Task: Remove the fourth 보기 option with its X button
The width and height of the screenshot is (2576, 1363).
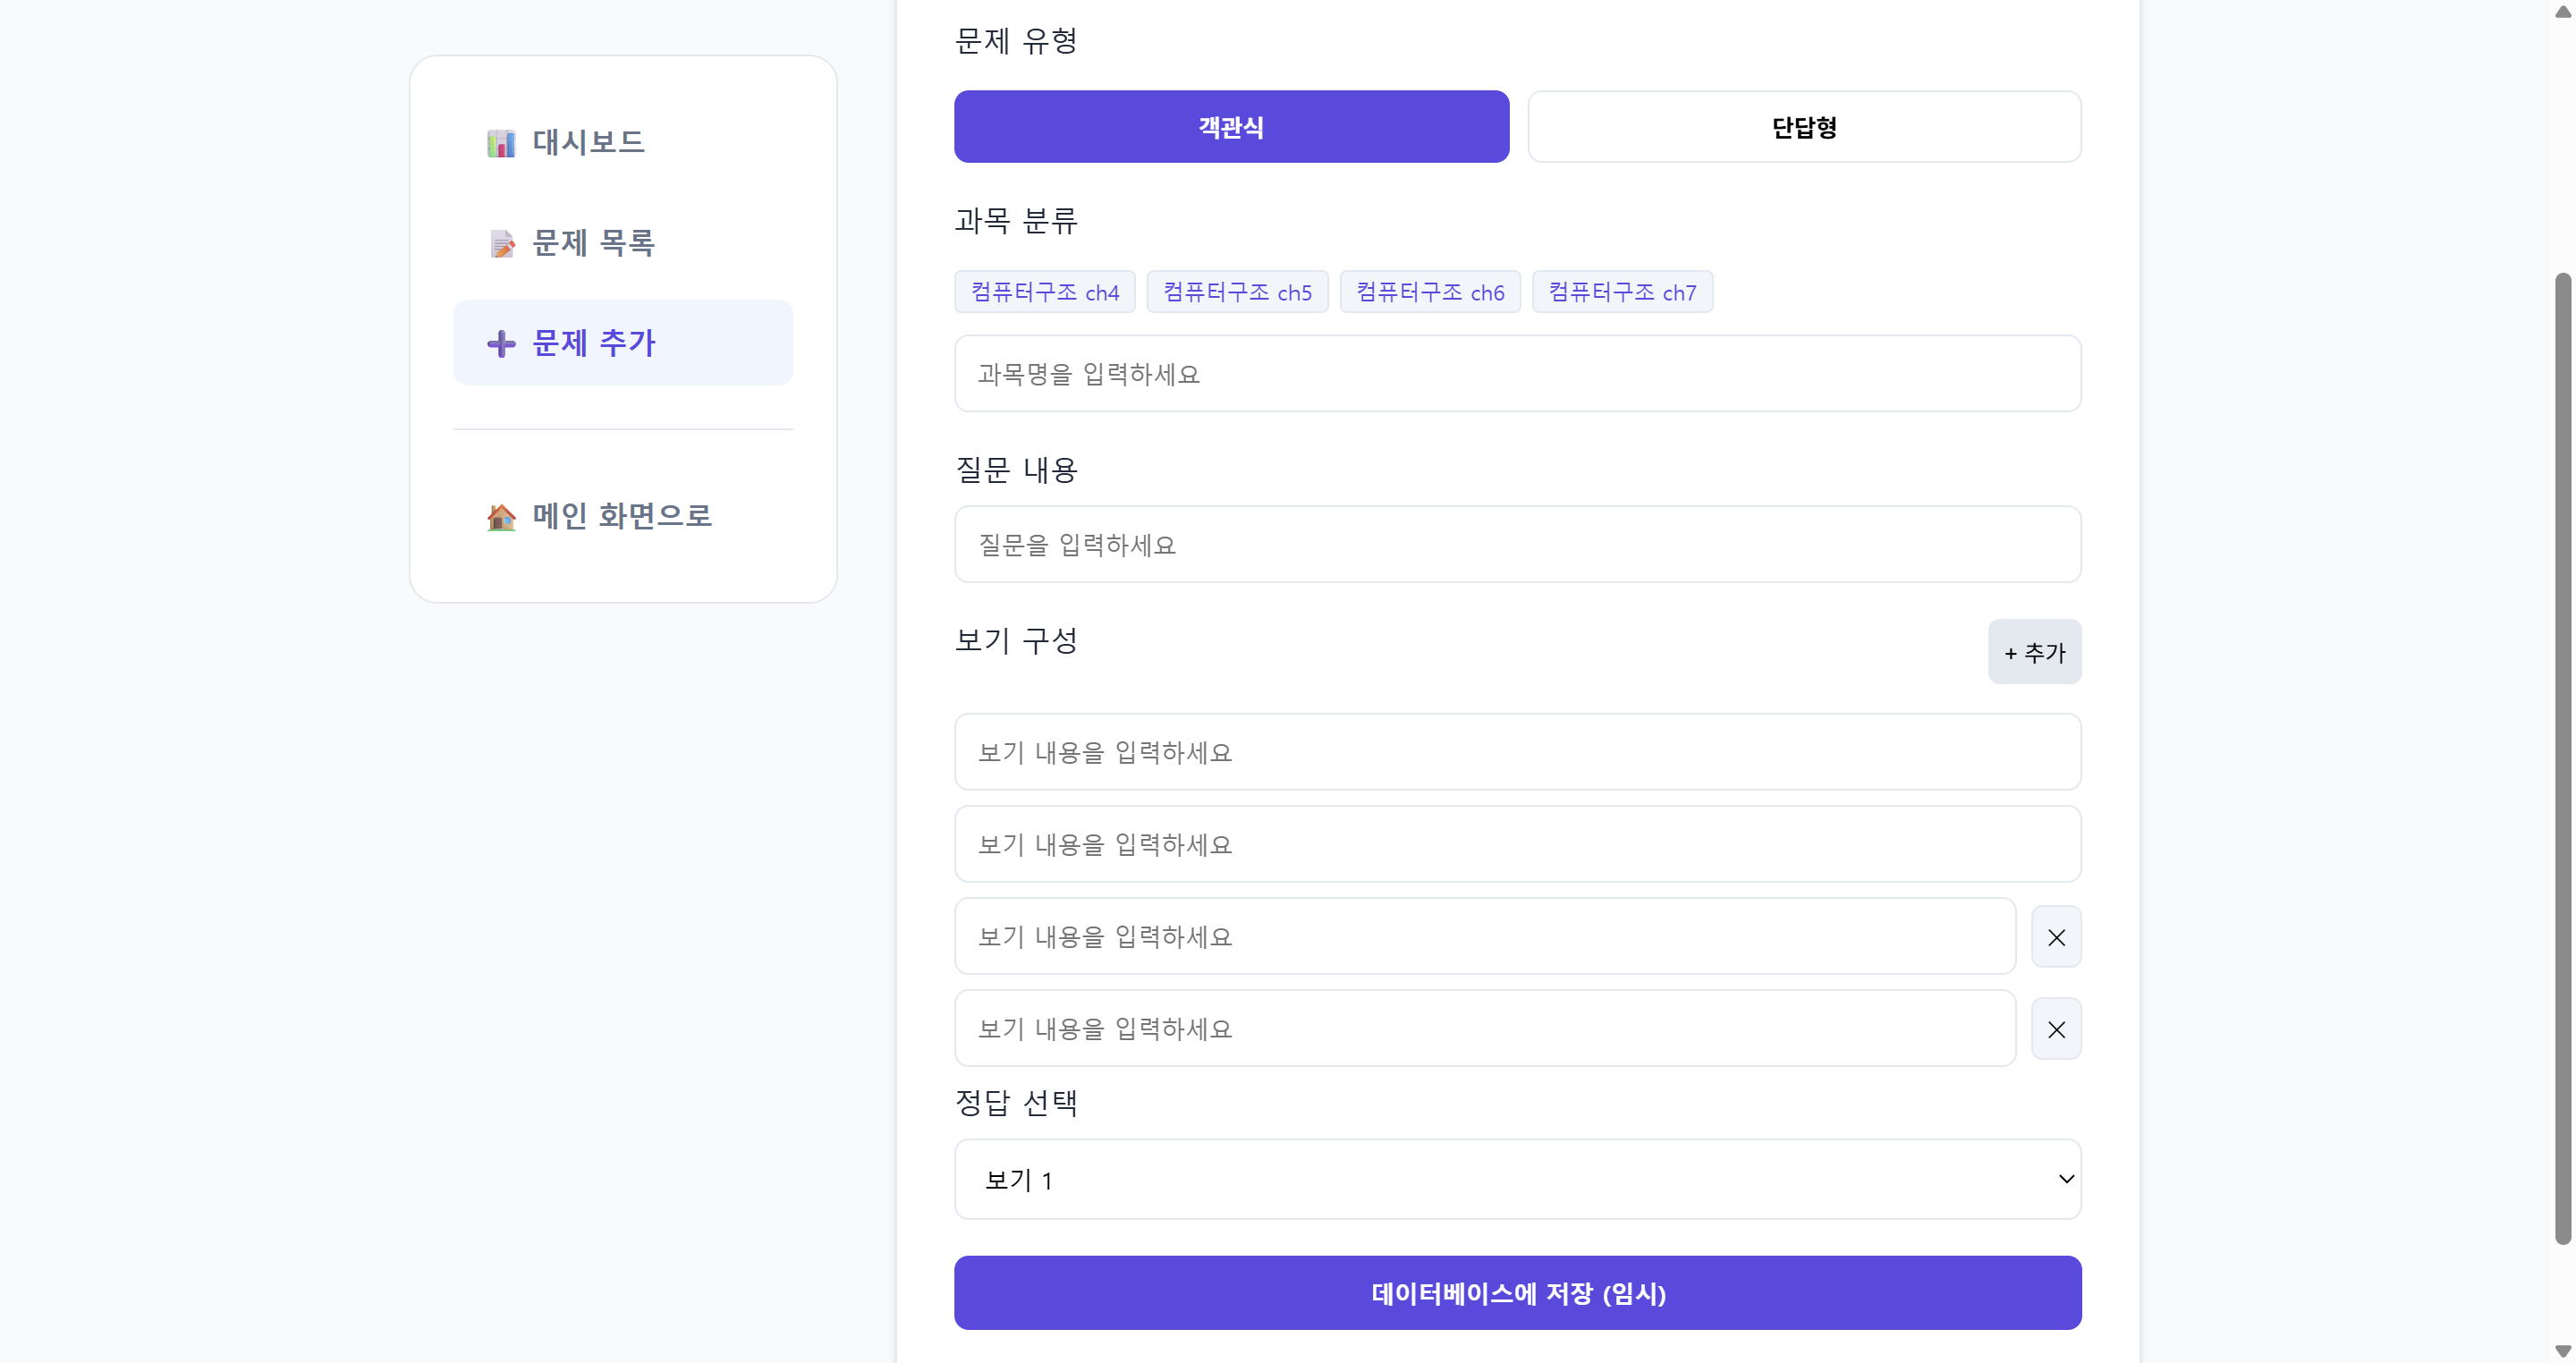Action: pyautogui.click(x=2056, y=1029)
